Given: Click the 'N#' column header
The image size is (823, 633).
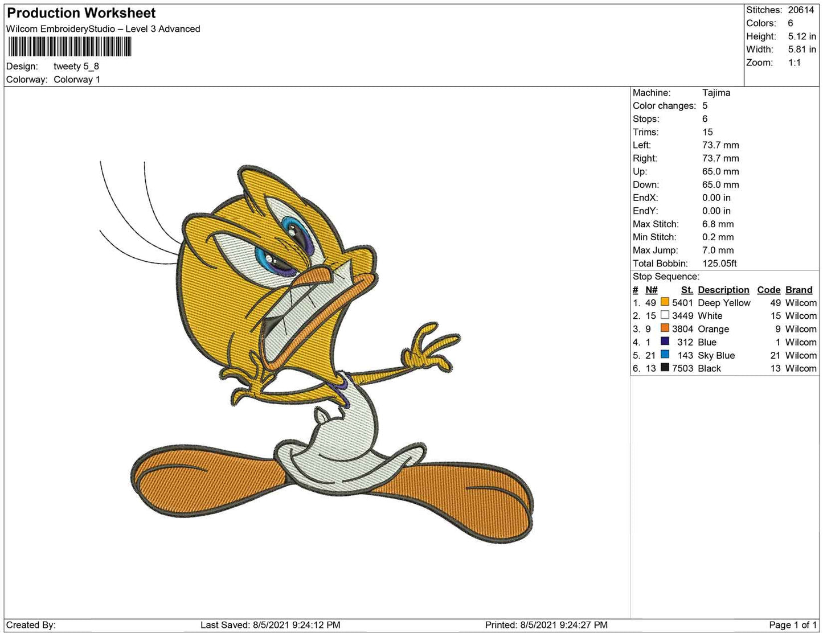Looking at the screenshot, I should [652, 290].
